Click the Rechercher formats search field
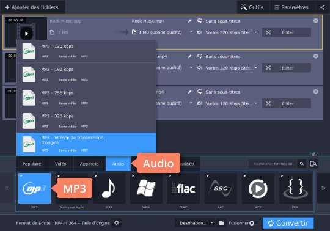This screenshot has width=330, height=231. click(x=273, y=164)
